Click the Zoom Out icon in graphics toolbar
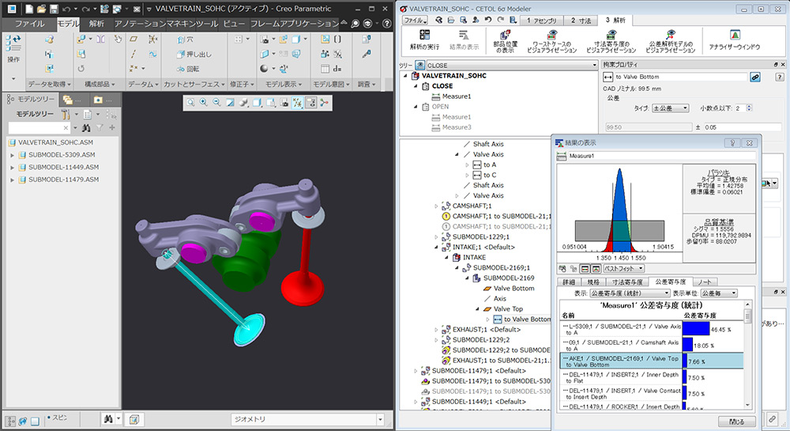Viewport: 790px width, 431px height. tap(216, 102)
